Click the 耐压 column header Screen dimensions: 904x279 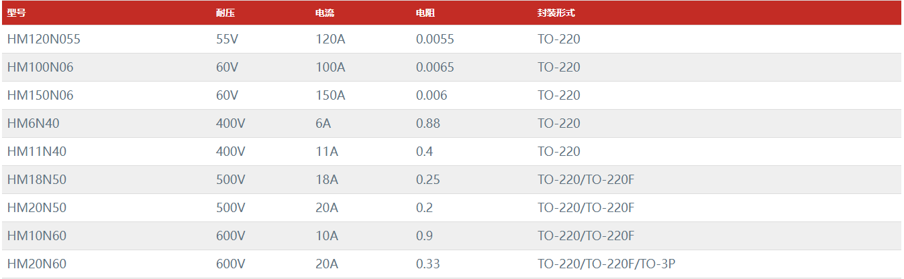[x=225, y=13]
